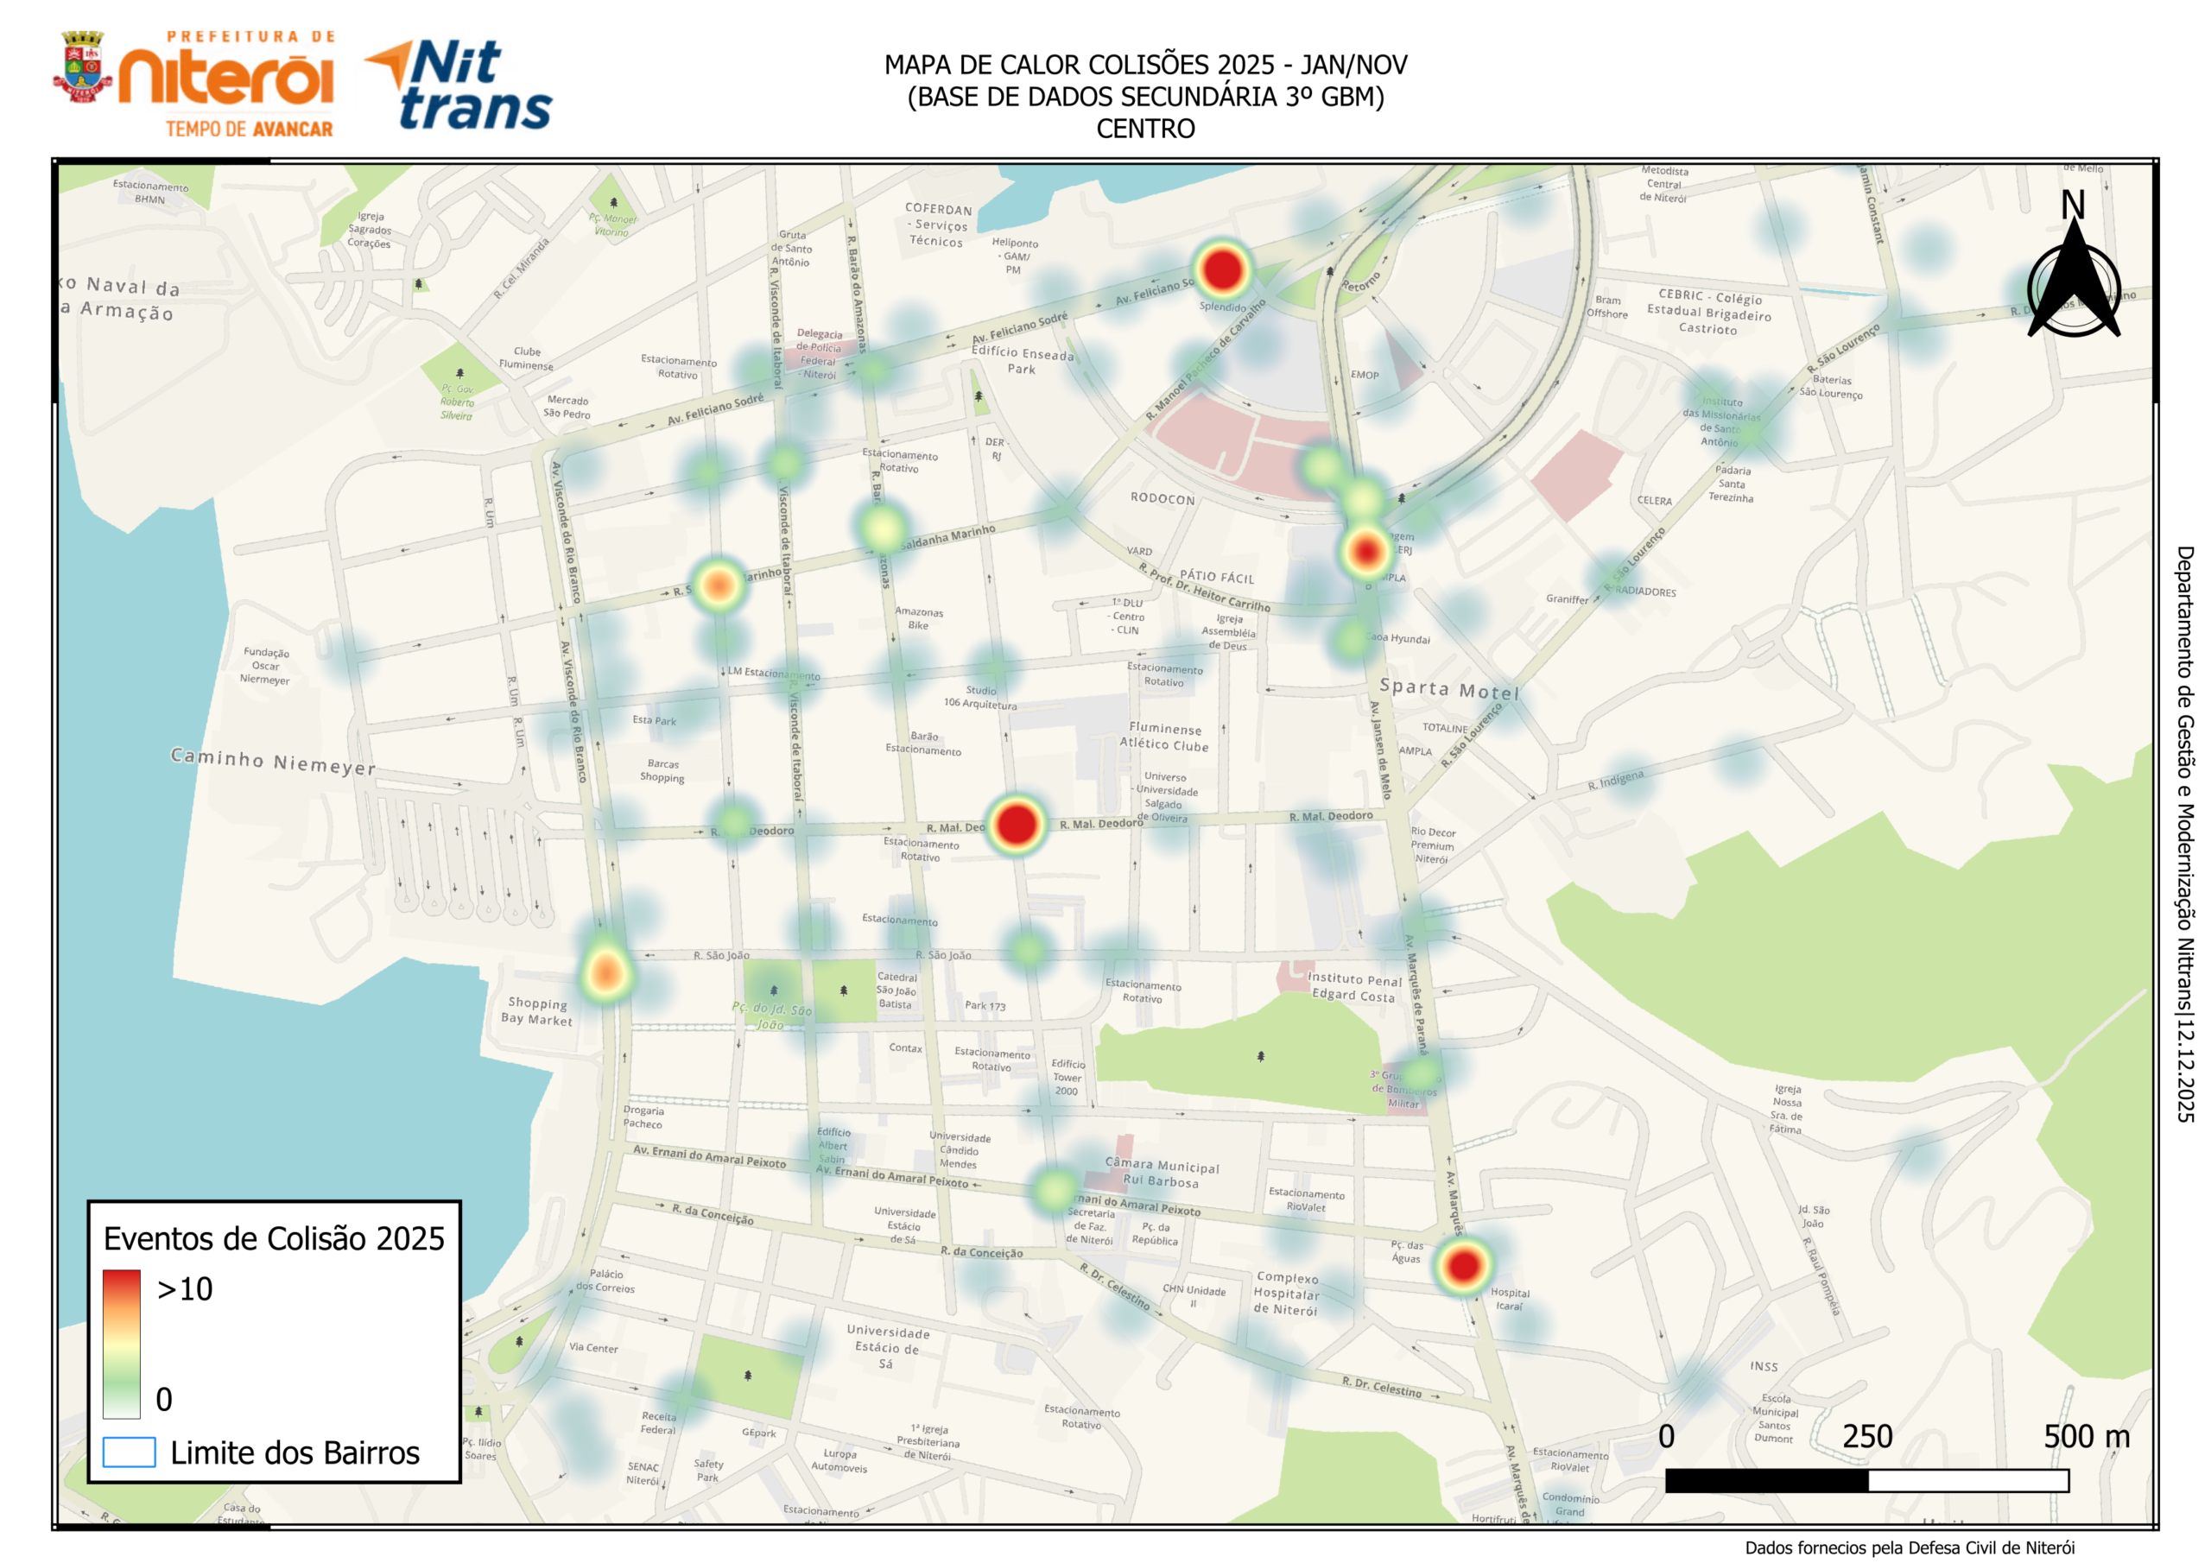Click red hotspot near Hospital Icaraí
Viewport: 2211px width, 1563px height.
[x=1463, y=1265]
